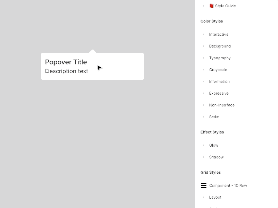
Task: Select the Component - 10 Row grid style
Action: [228, 185]
